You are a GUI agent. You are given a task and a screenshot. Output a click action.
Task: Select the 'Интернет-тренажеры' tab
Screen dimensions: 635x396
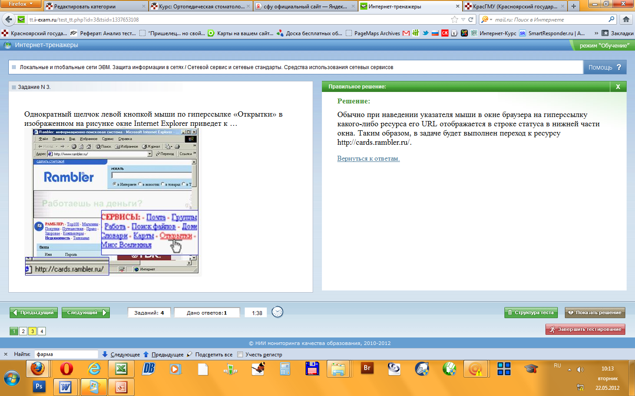410,6
